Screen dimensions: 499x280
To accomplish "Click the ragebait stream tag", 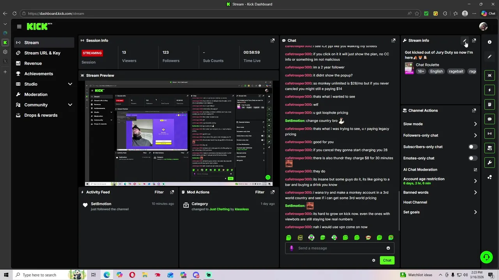I will coord(456,71).
